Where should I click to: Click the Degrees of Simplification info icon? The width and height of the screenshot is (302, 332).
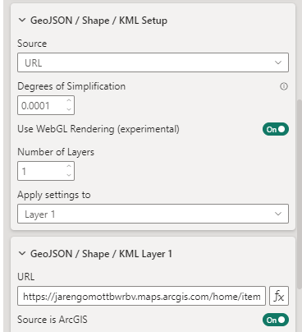tap(284, 86)
